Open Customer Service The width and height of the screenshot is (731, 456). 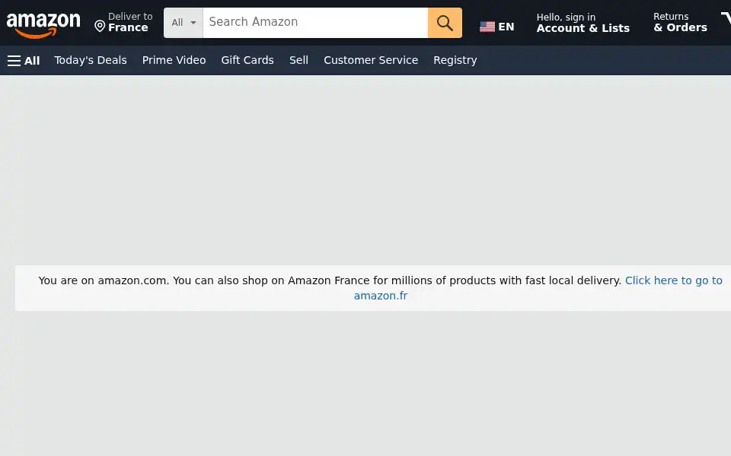click(x=371, y=60)
